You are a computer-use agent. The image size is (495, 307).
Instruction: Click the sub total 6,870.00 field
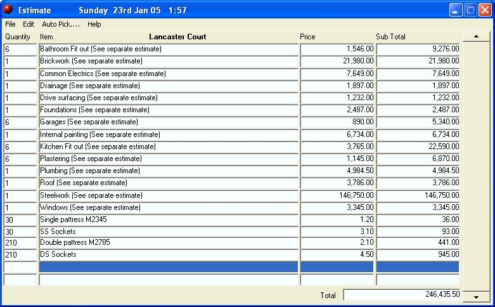(418, 159)
